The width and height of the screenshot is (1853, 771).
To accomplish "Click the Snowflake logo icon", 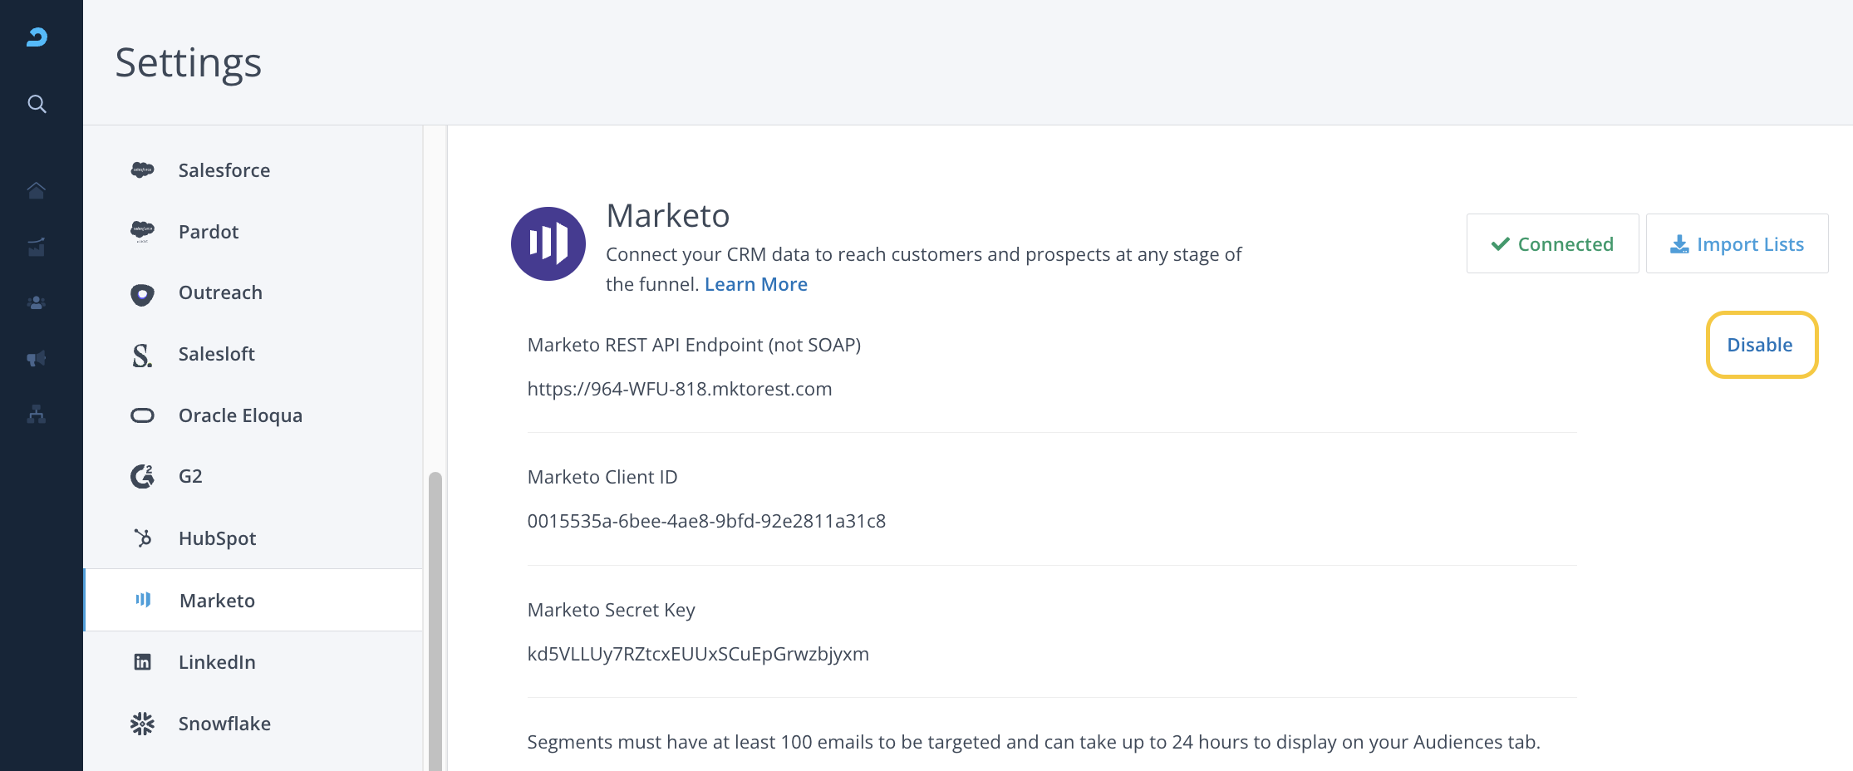I will (142, 724).
